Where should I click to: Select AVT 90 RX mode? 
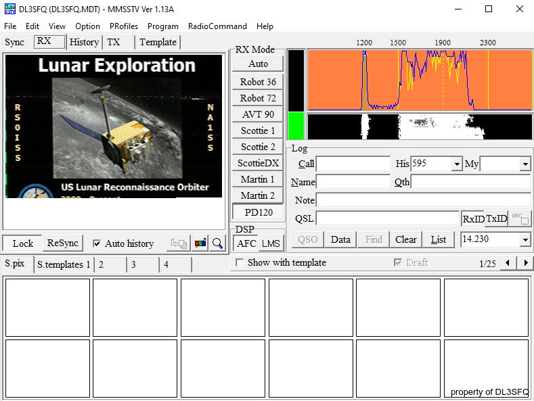[x=258, y=114]
